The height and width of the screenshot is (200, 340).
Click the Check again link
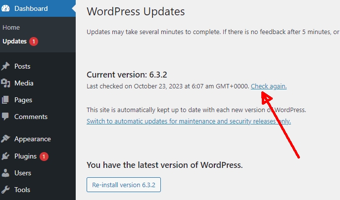pos(269,86)
